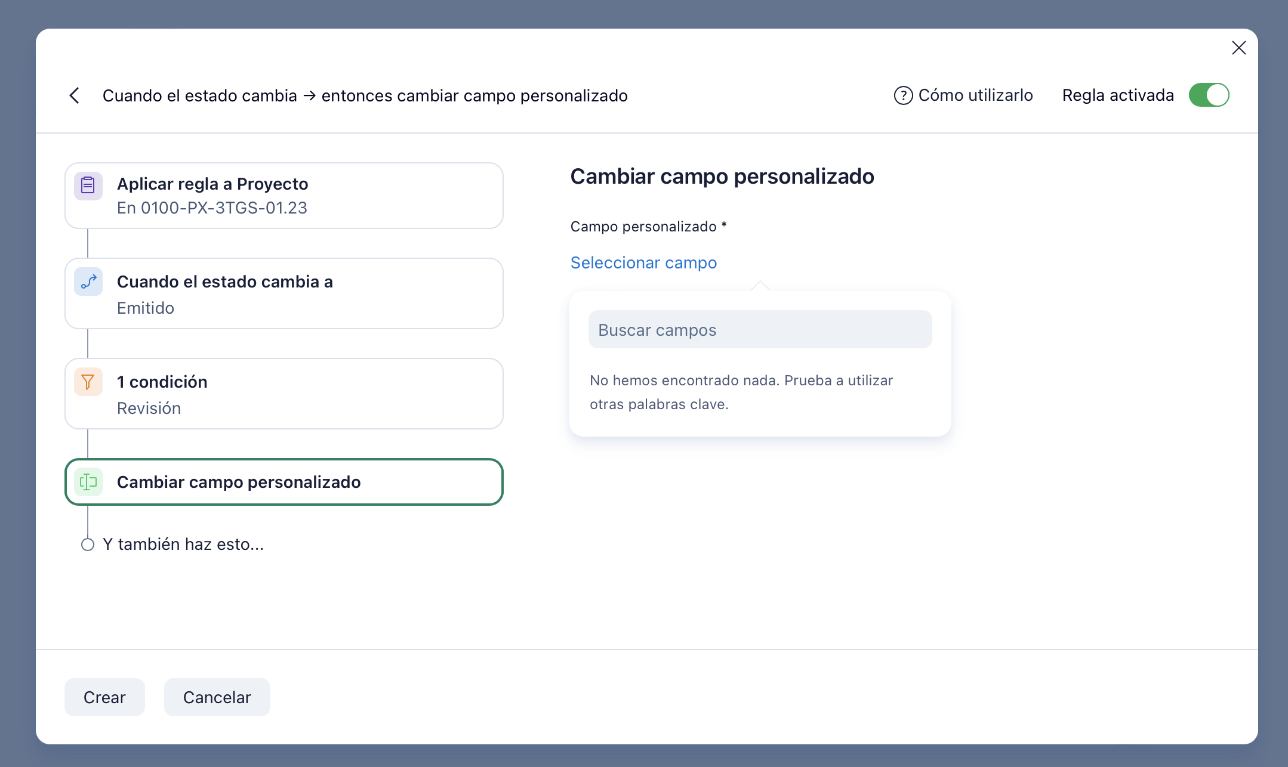Select the 'Cuando el estado cambia a' step
1288x767 pixels.
tap(284, 293)
